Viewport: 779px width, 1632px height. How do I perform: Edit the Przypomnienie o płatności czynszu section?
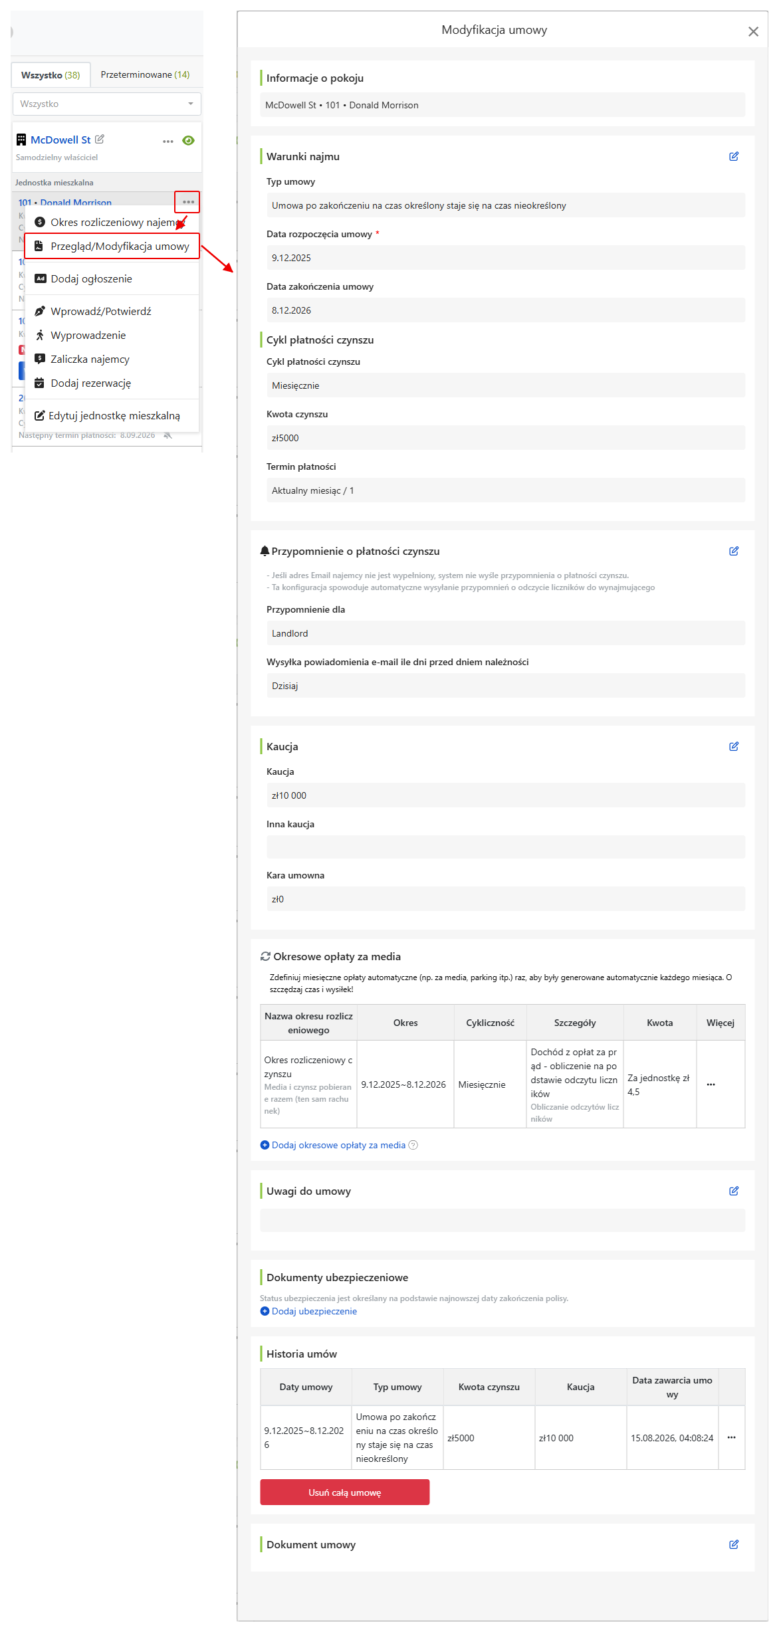(734, 551)
